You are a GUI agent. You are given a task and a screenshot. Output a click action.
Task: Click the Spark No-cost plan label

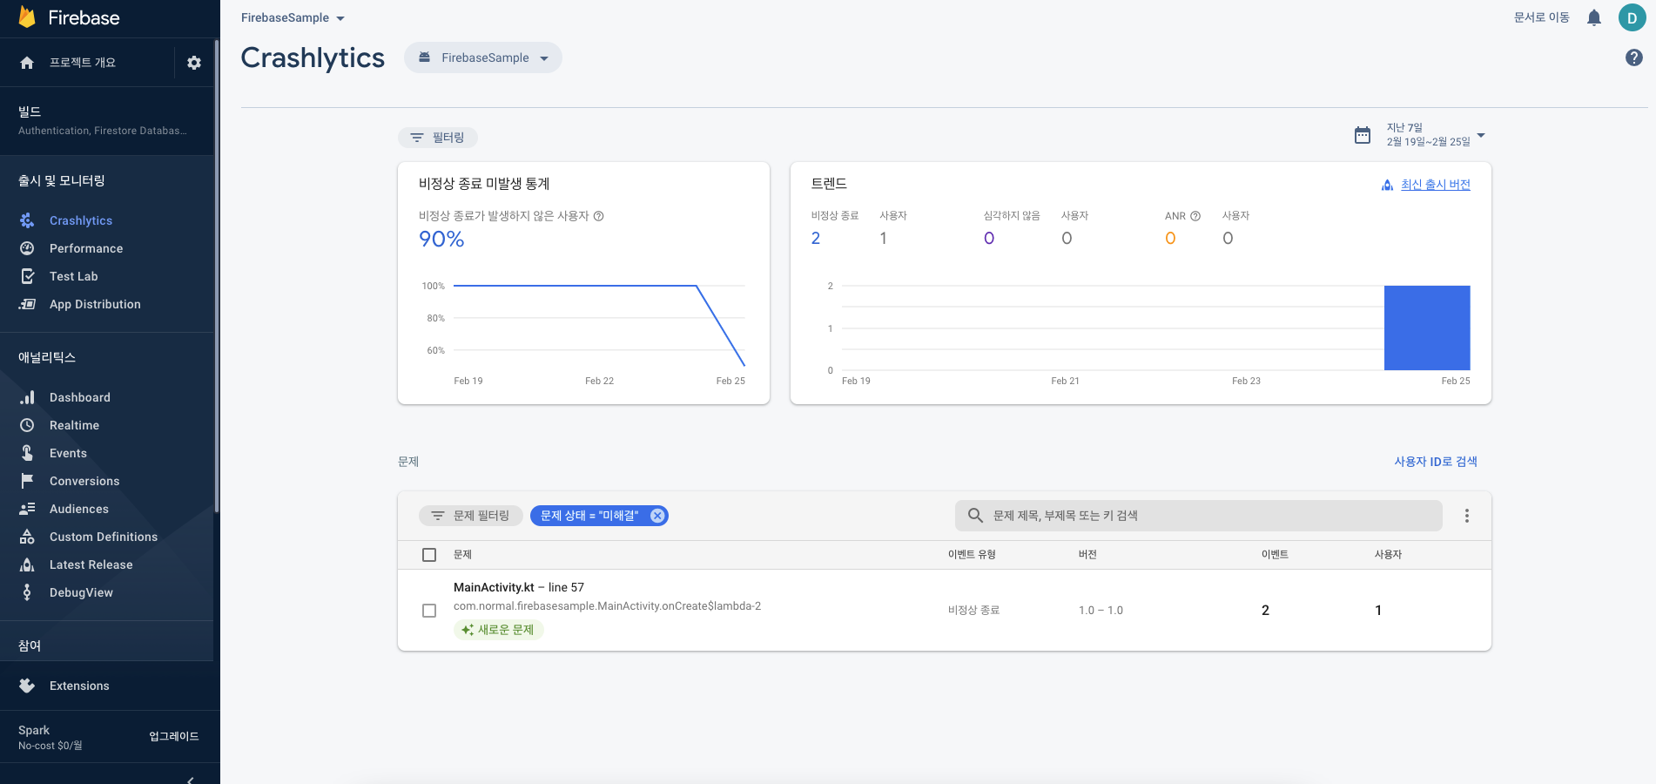(50, 737)
